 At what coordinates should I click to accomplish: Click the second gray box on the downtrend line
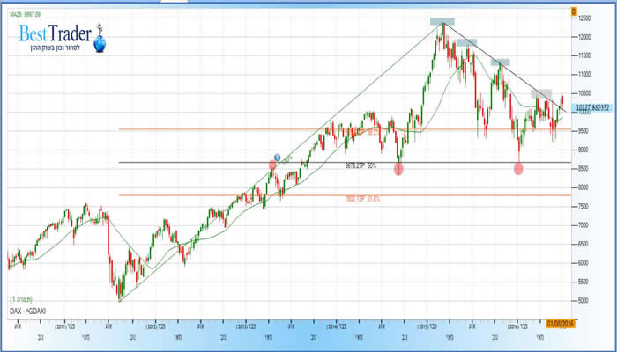pos(466,42)
